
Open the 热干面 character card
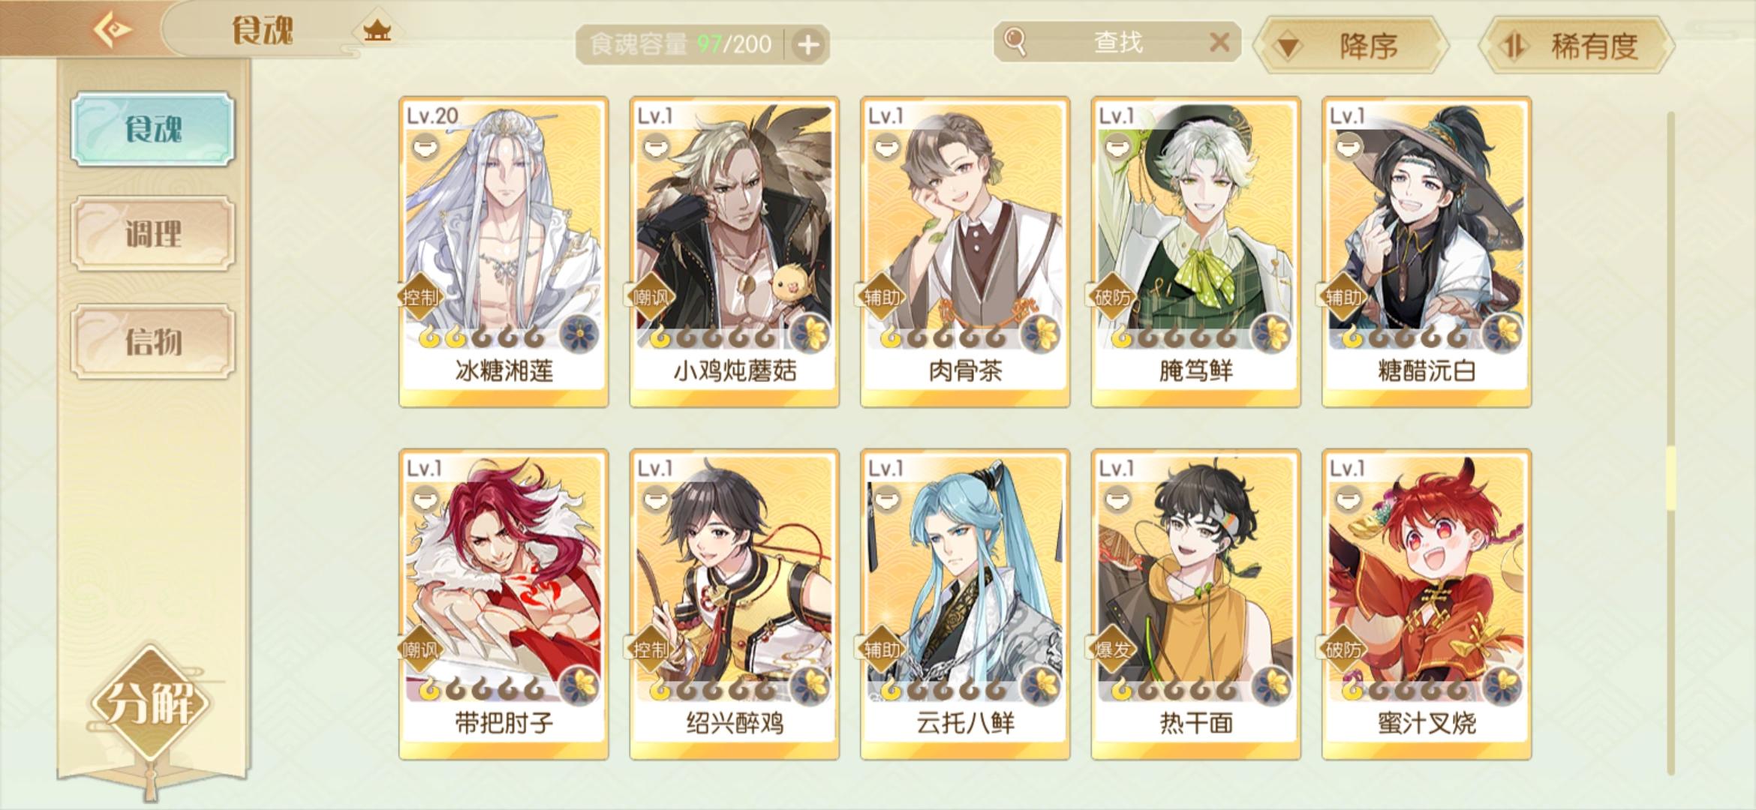(1195, 604)
